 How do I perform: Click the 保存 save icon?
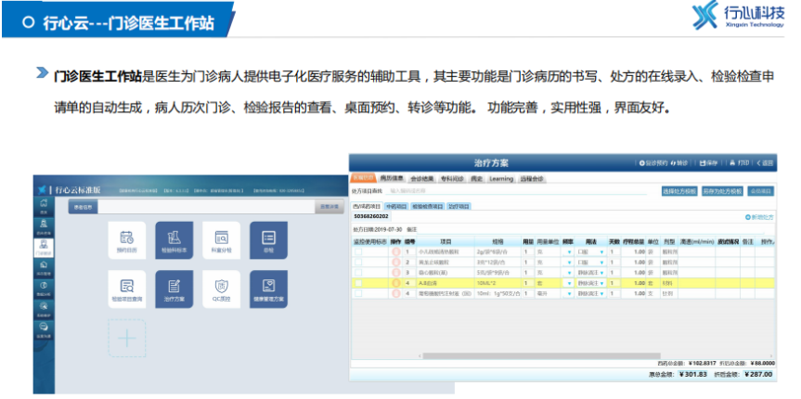click(703, 163)
